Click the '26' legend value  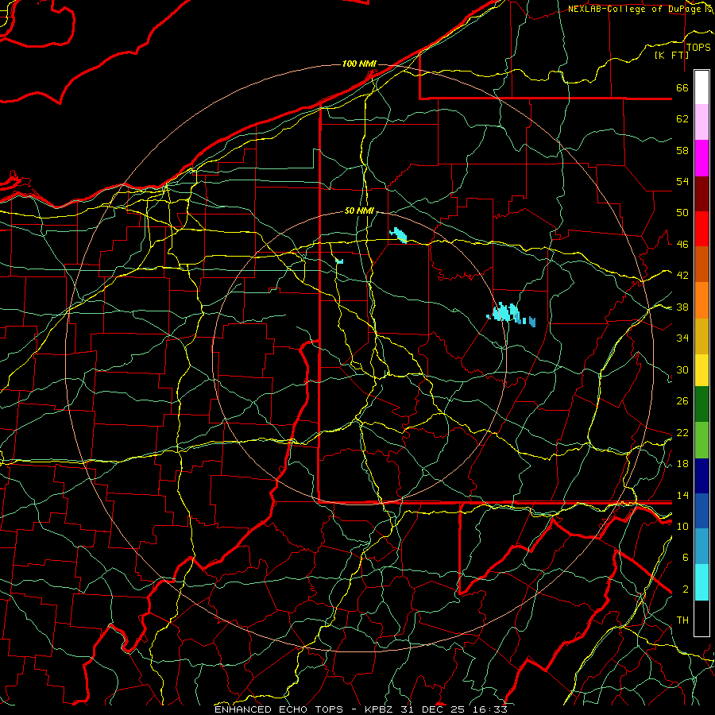(x=682, y=401)
